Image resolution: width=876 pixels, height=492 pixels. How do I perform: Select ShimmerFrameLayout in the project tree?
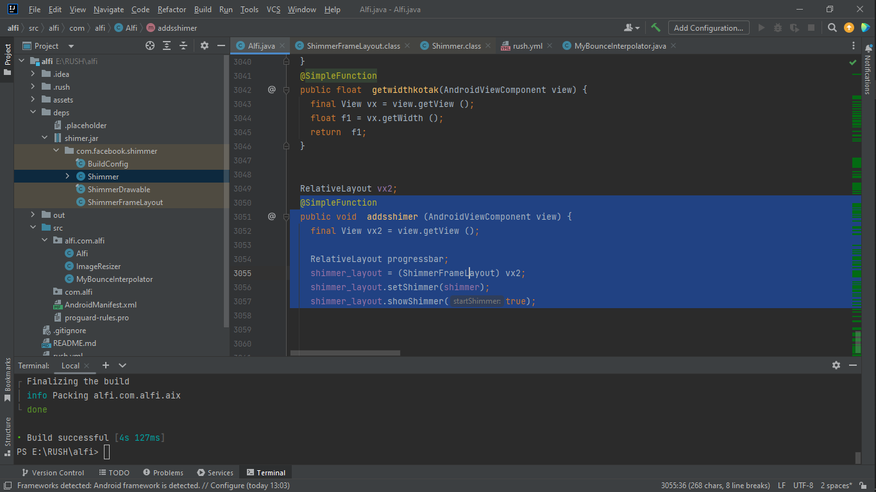[x=125, y=202]
